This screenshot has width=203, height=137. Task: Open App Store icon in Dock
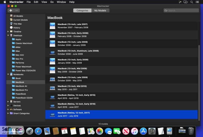[x=143, y=131]
